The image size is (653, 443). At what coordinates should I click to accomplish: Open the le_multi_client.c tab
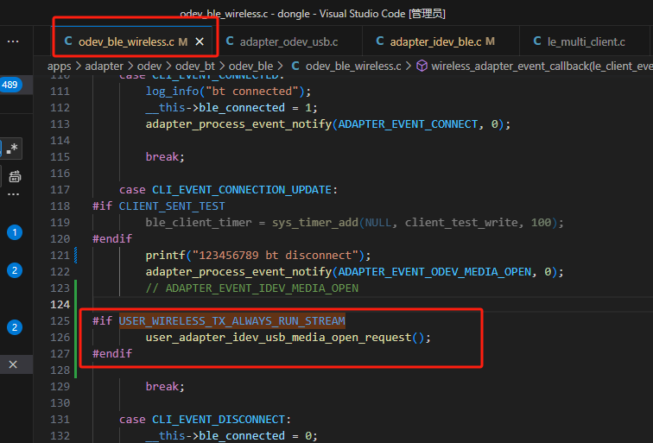(x=586, y=41)
